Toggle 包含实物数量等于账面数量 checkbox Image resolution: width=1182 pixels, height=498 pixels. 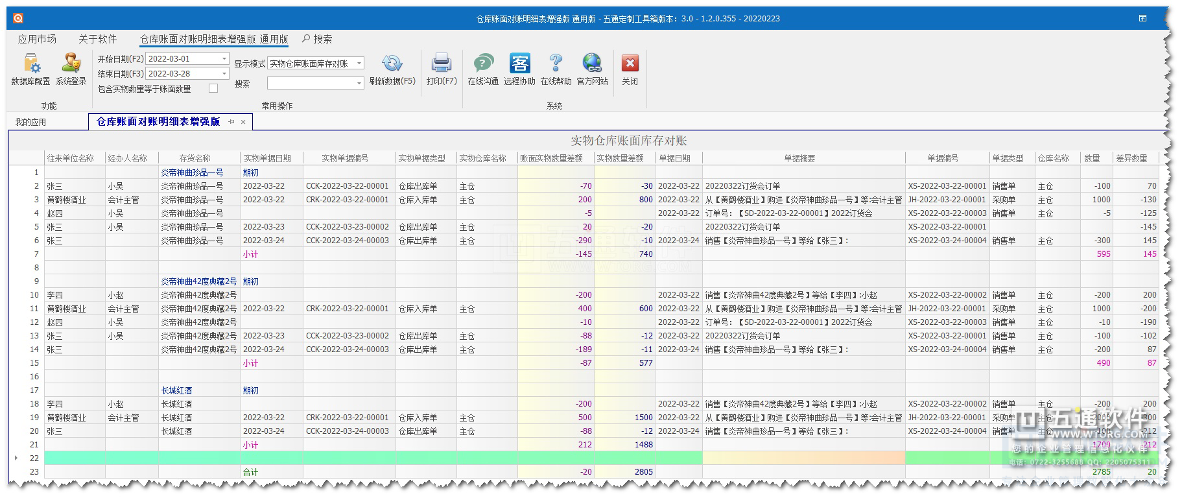213,88
